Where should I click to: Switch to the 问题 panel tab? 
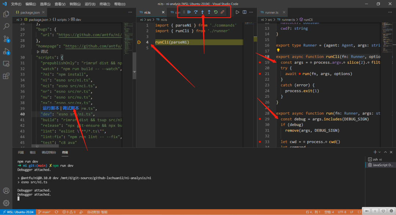click(21, 152)
